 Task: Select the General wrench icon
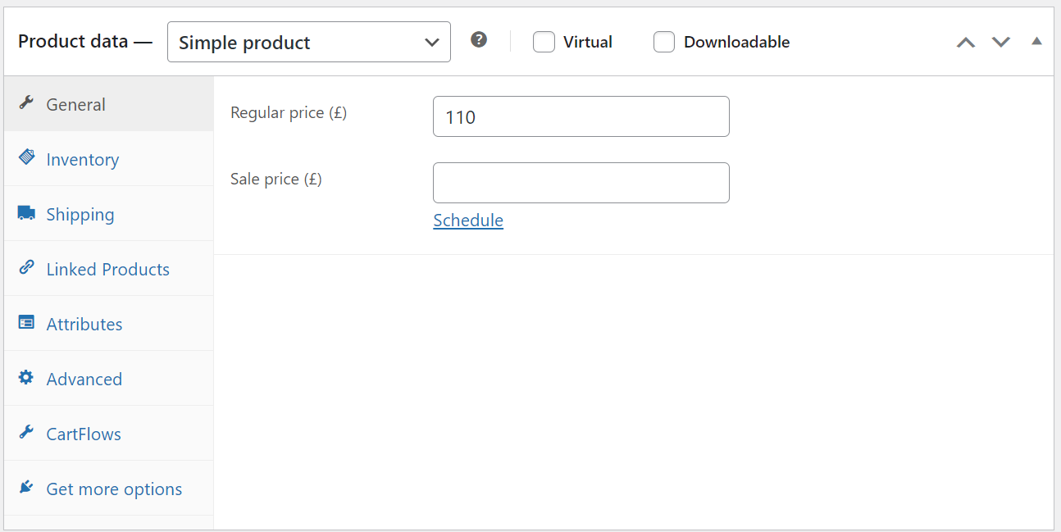point(25,103)
